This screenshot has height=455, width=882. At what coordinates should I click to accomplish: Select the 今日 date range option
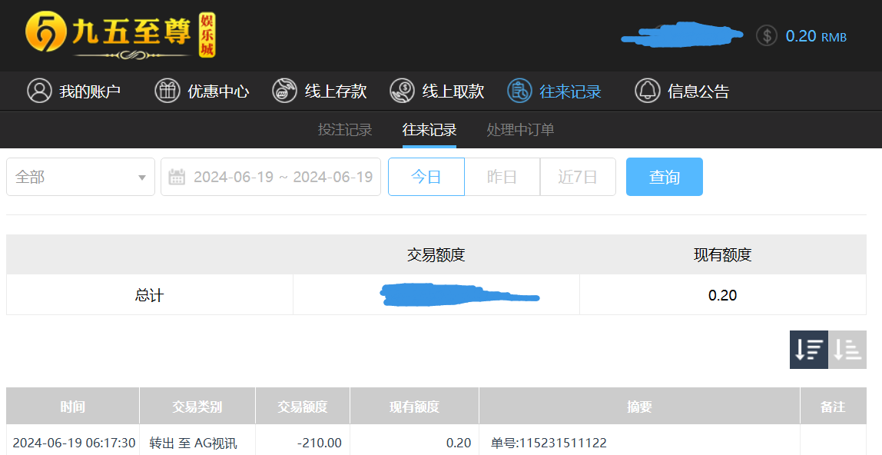tap(426, 177)
